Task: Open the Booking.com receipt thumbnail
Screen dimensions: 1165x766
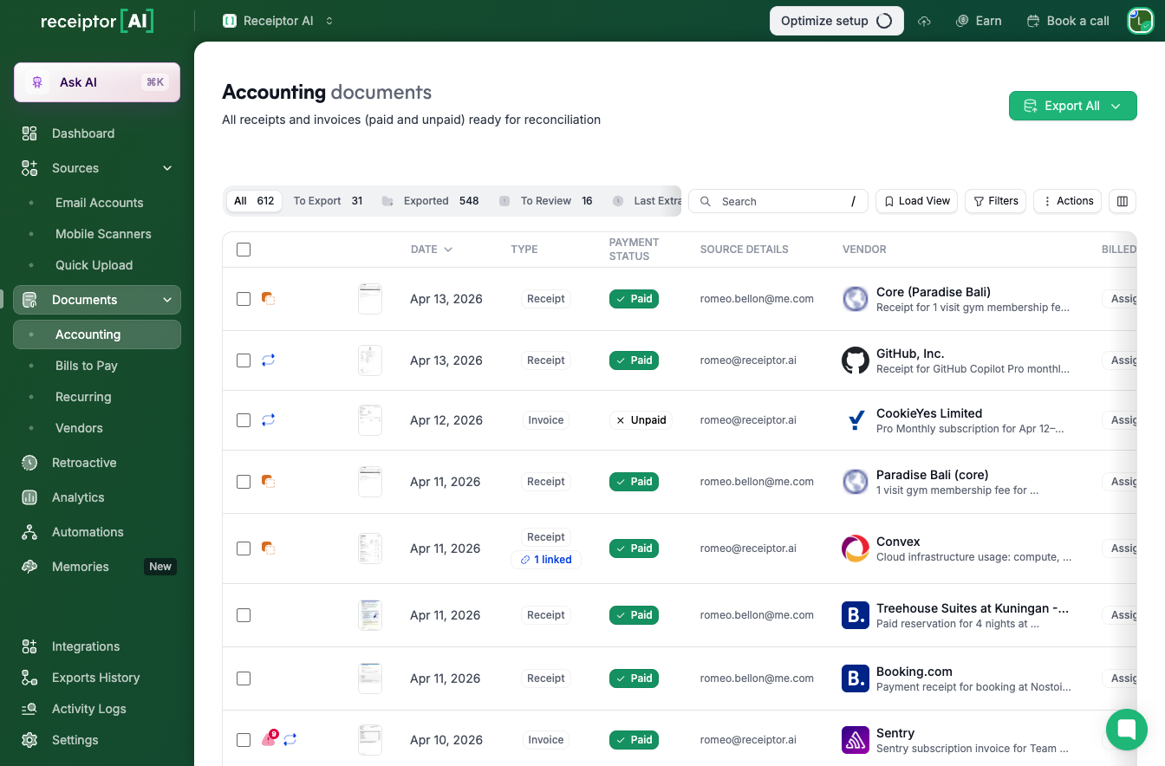Action: point(370,678)
